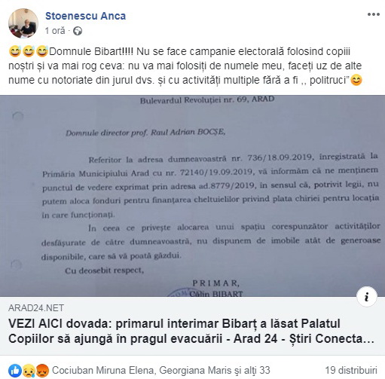Screen dimensions: 385x379
Task: Open the letter document preview image
Action: point(192,196)
